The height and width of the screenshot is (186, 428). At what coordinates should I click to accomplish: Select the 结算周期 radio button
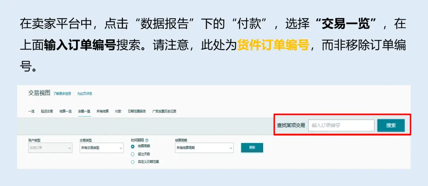pos(133,146)
